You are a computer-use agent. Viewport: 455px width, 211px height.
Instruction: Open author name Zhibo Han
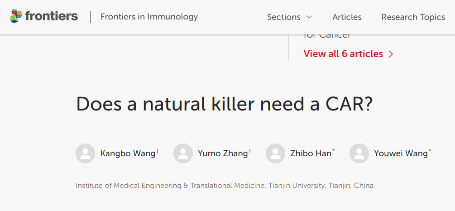click(311, 153)
